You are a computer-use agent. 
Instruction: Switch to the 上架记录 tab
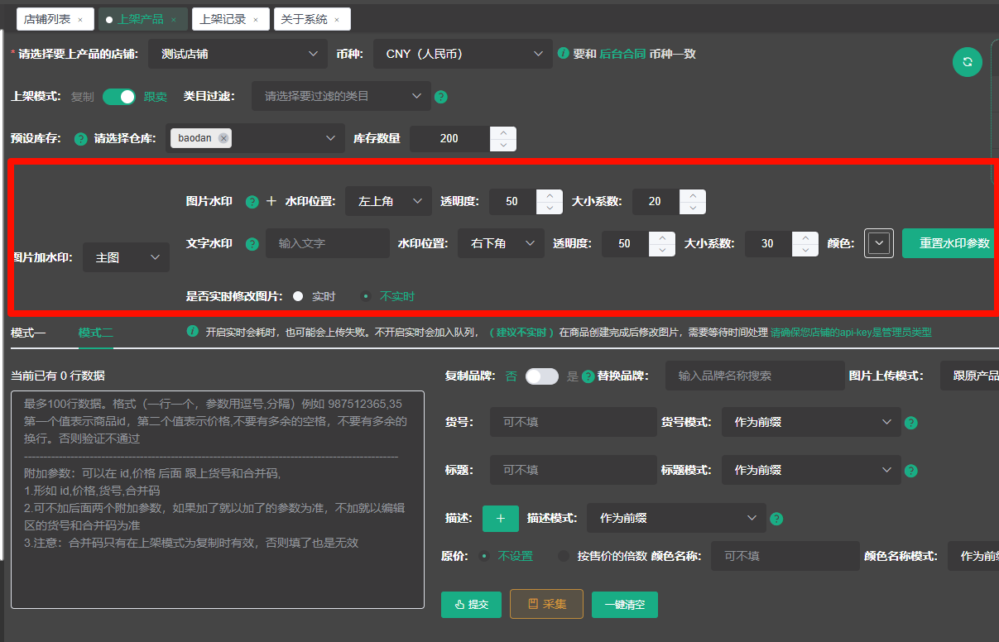coord(229,19)
